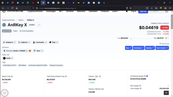Screen dimensions: 173x97
Task: Show Fully Diluted Market Cap info icon
Action: point(66,76)
